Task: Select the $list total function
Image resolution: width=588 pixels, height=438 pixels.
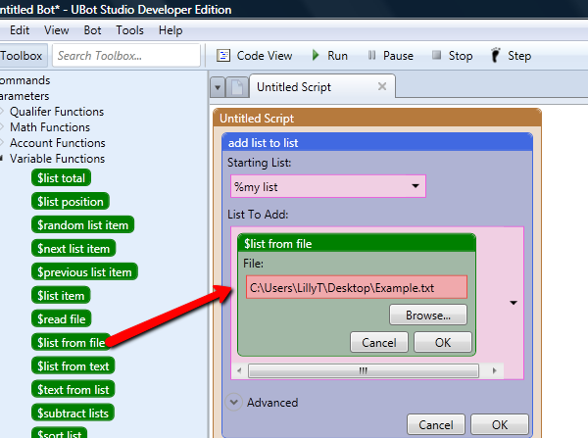Action: 61,177
